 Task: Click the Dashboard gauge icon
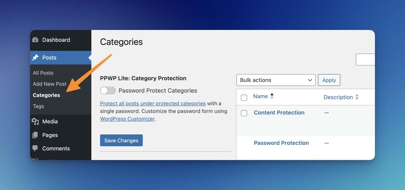[35, 40]
